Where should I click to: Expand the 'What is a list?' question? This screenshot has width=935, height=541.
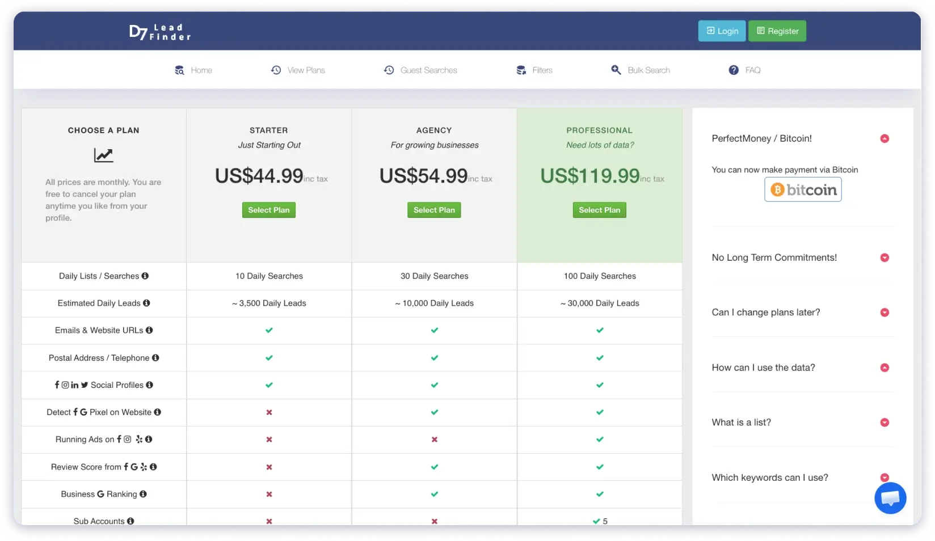coord(885,422)
